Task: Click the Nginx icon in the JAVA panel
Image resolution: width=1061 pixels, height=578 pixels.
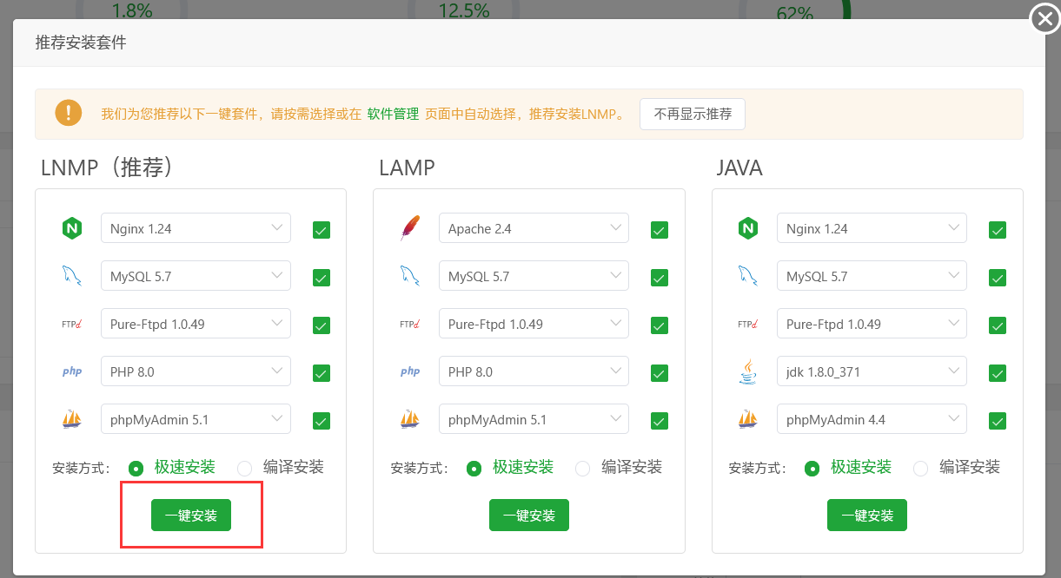Action: click(x=747, y=229)
